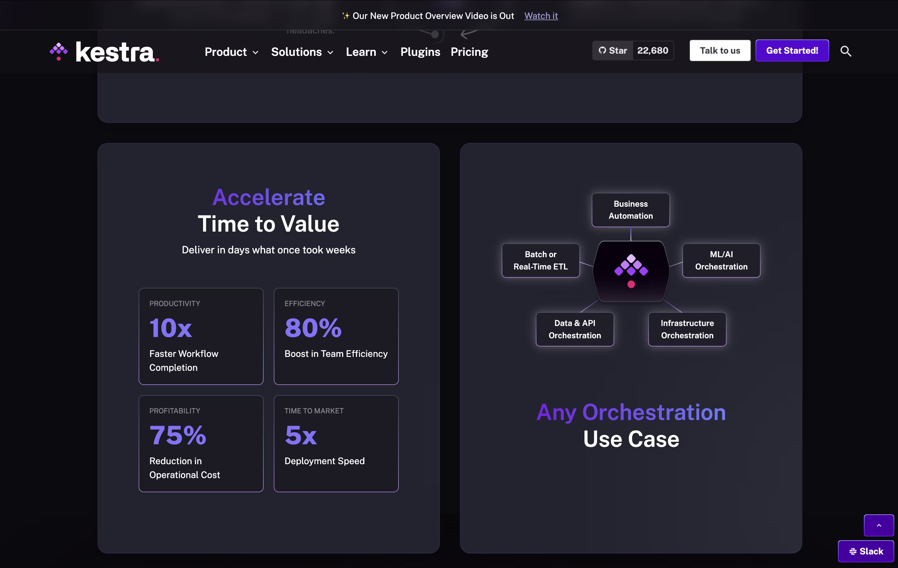Open the search magnifier icon
Image resolution: width=898 pixels, height=568 pixels.
[845, 51]
